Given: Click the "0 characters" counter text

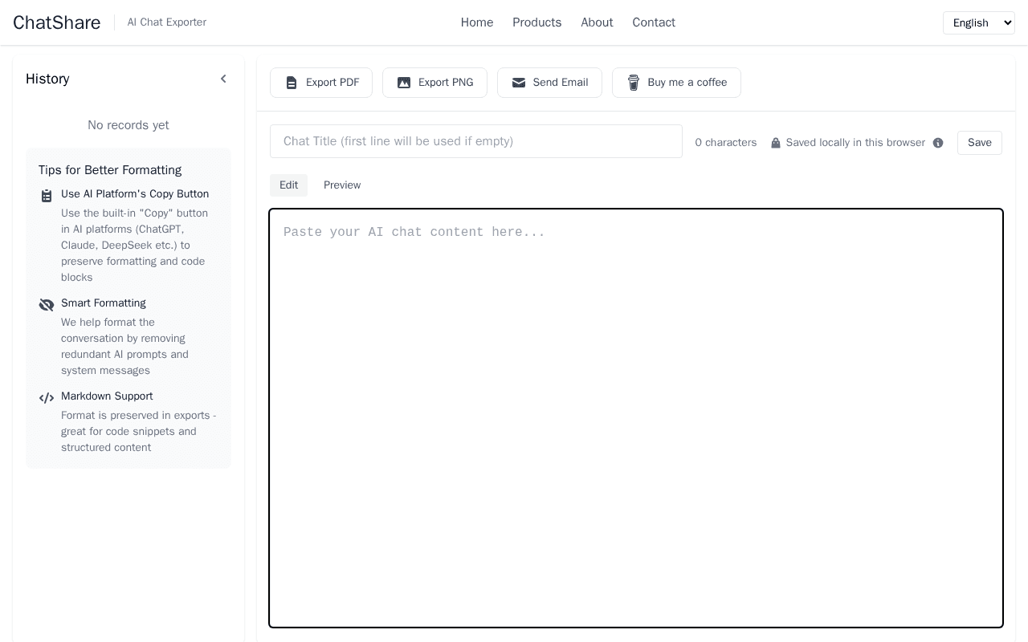Looking at the screenshot, I should 726,143.
